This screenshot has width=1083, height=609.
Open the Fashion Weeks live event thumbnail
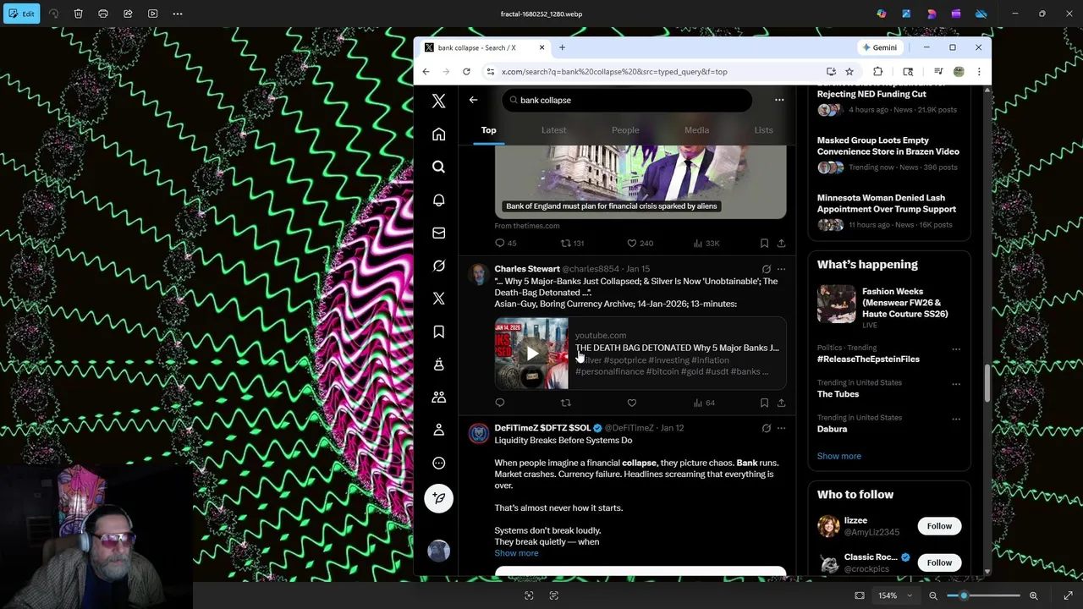tap(836, 304)
